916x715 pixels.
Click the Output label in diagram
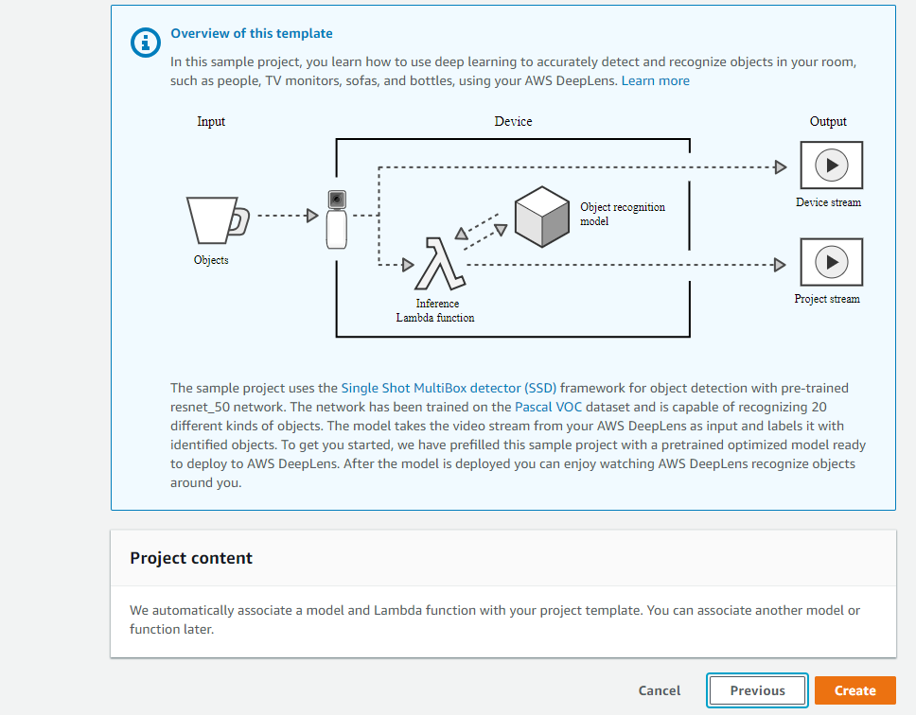coord(828,122)
